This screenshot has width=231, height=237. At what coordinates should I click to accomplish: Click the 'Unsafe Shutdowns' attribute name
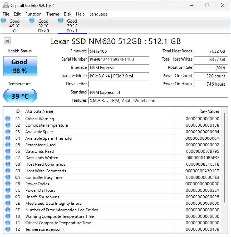(x=42, y=197)
